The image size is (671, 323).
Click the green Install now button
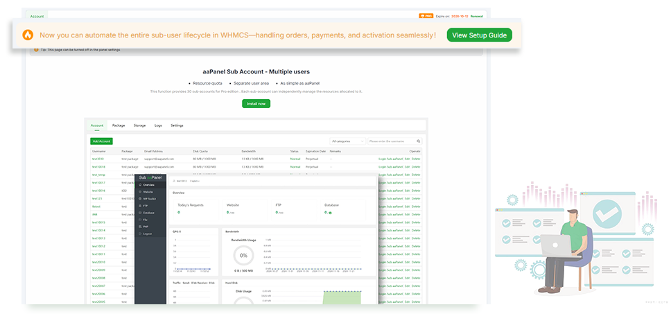pos(256,103)
